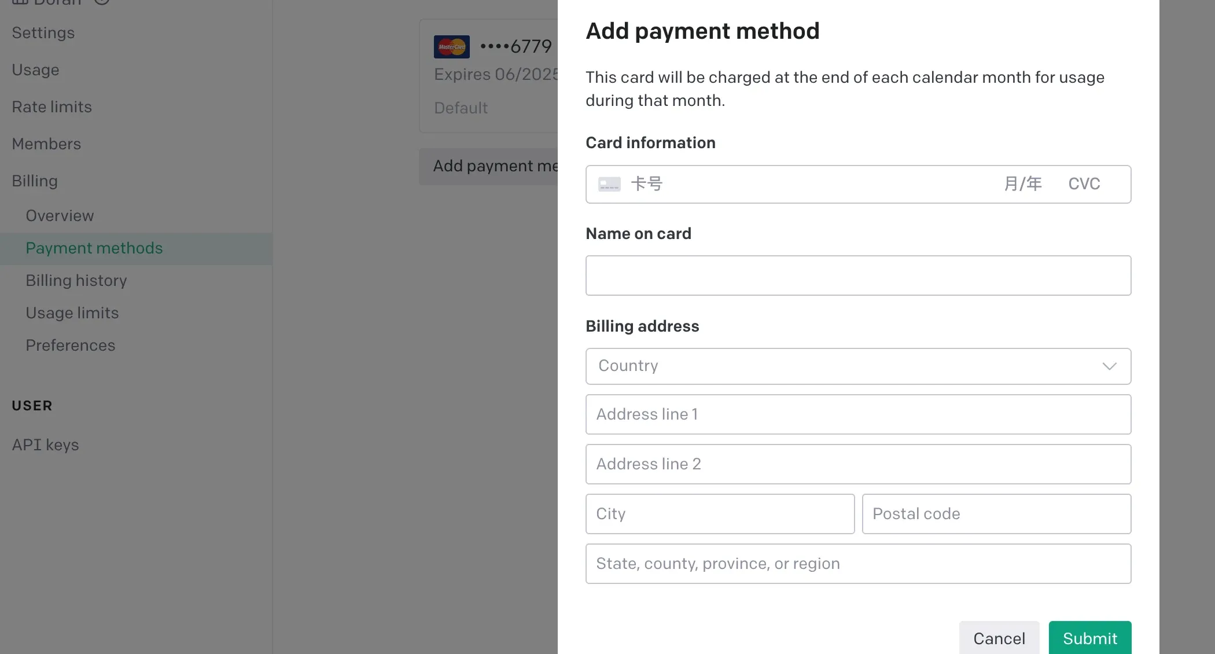Cancel adding the payment method

pos(999,638)
